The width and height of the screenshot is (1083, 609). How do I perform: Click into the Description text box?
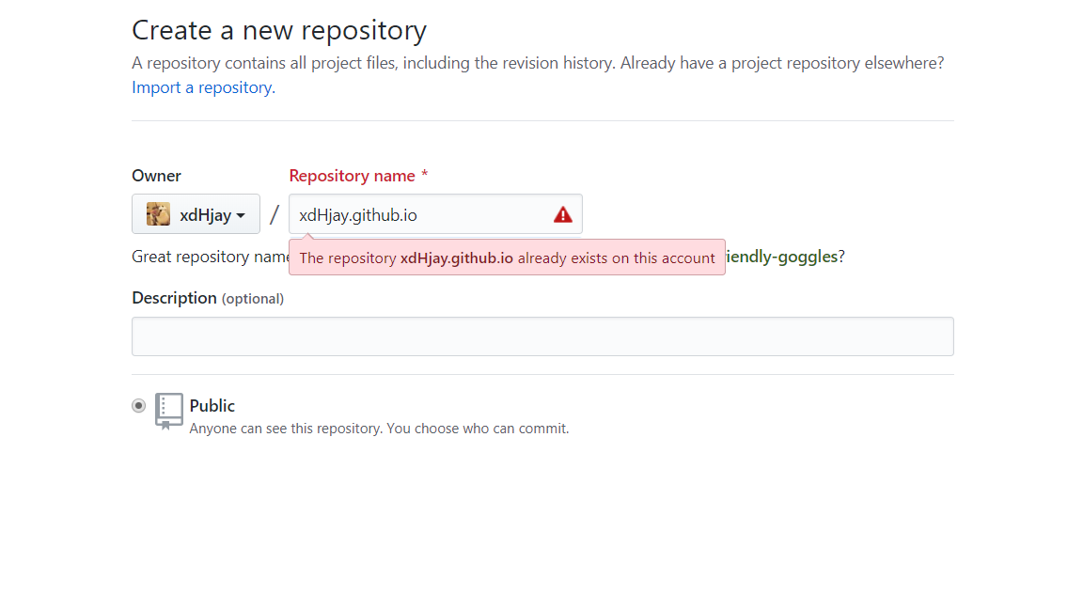click(542, 336)
